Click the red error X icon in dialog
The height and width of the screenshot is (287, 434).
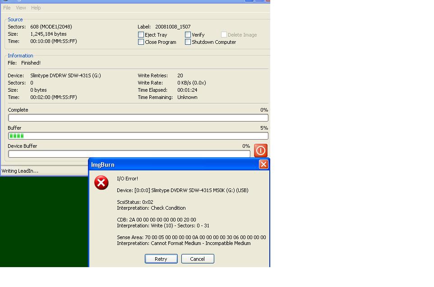[102, 183]
